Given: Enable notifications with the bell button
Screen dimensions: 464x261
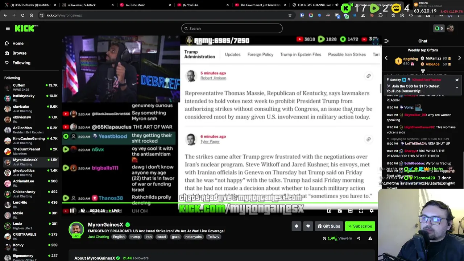Looking at the screenshot, I should tap(297, 226).
